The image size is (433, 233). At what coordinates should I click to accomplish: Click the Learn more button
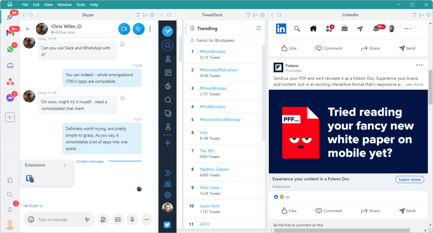coord(409,179)
